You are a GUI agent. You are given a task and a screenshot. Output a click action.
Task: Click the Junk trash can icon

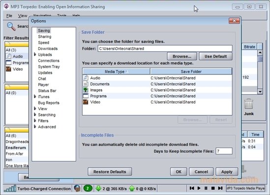(x=249, y=104)
